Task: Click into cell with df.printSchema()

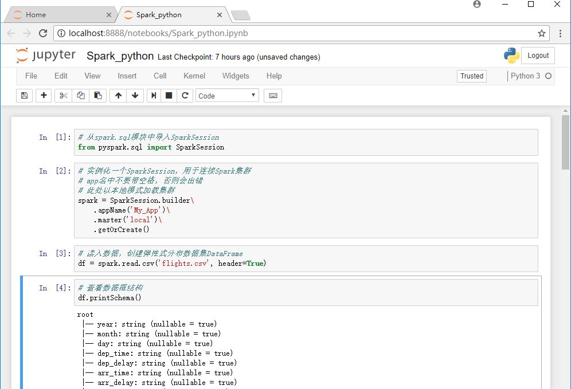Action: pos(306,293)
